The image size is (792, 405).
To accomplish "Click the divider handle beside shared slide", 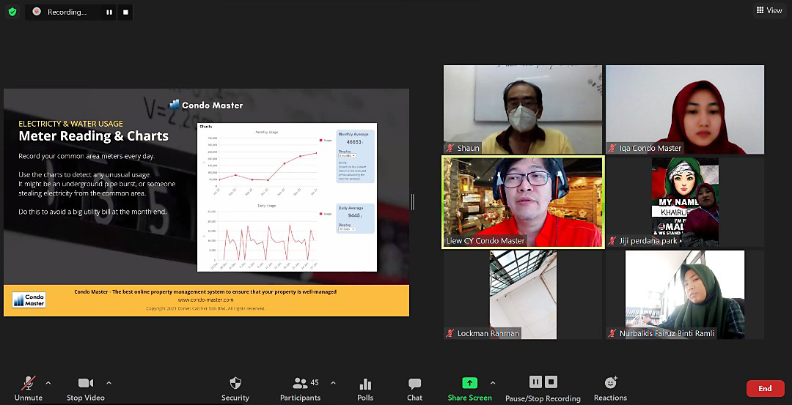I will click(412, 202).
